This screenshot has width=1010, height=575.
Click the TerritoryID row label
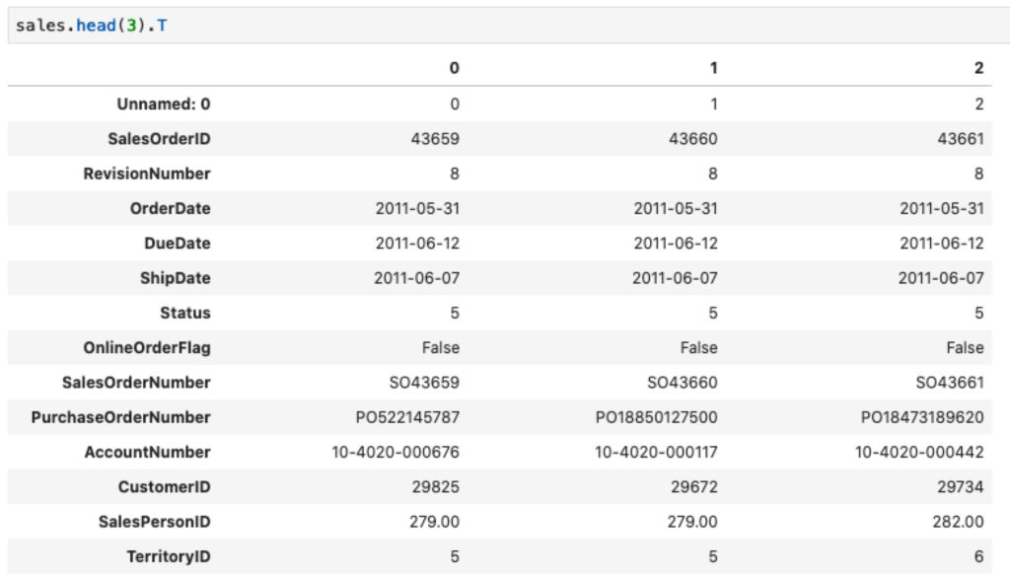tap(168, 556)
